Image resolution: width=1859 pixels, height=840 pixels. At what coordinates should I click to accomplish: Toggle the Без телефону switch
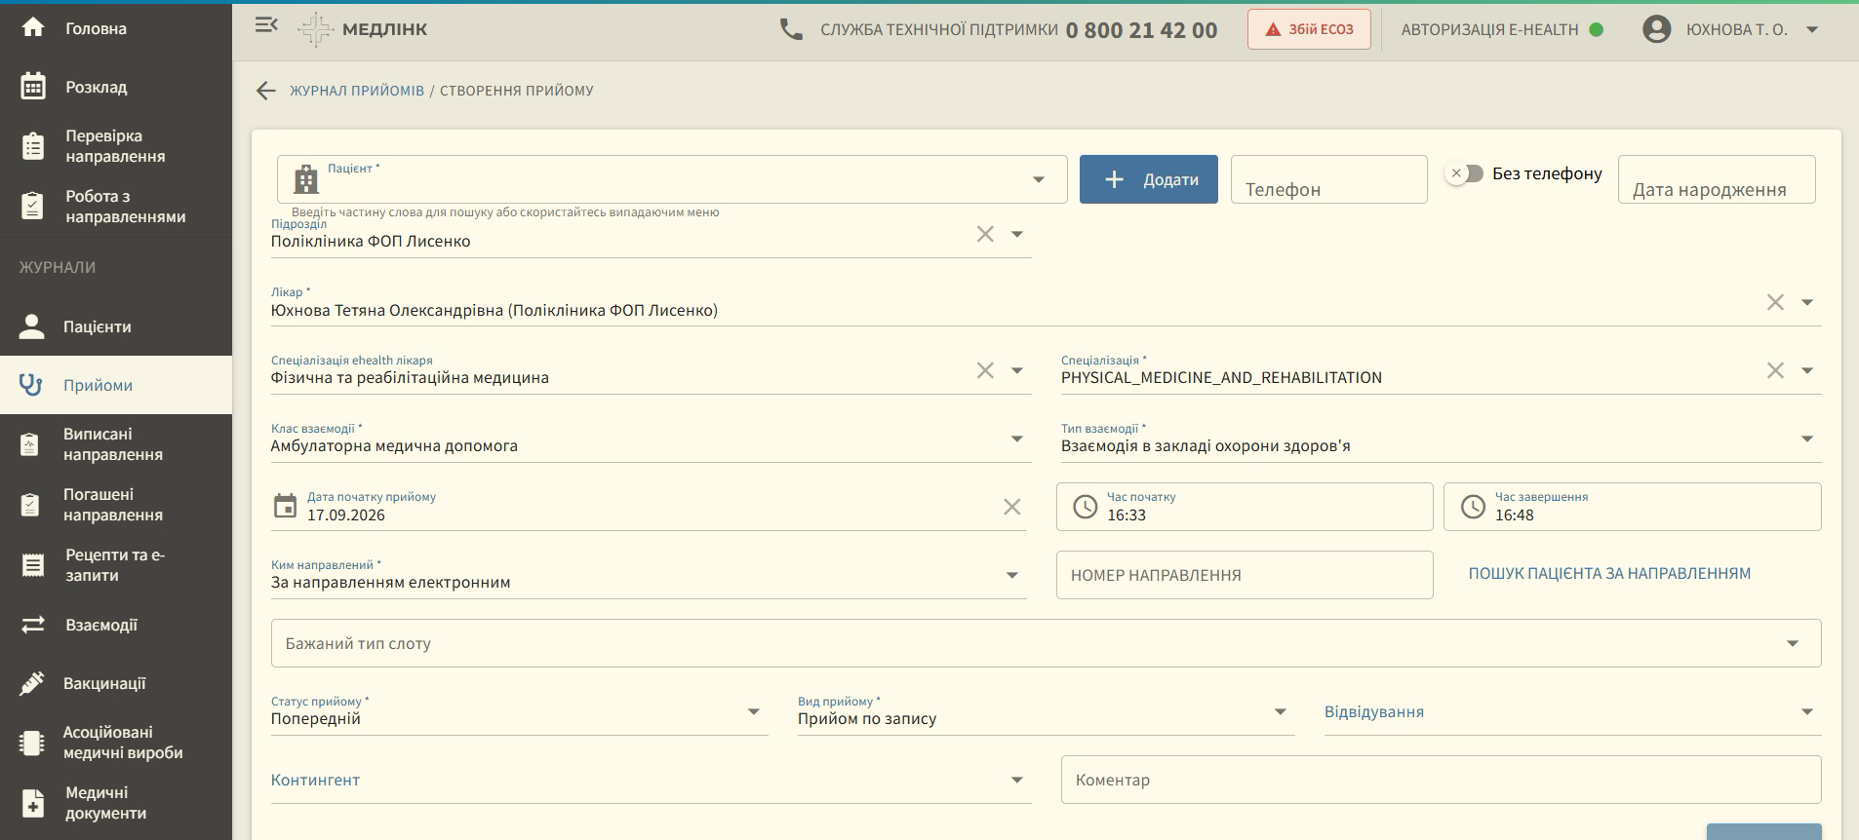[1464, 173]
